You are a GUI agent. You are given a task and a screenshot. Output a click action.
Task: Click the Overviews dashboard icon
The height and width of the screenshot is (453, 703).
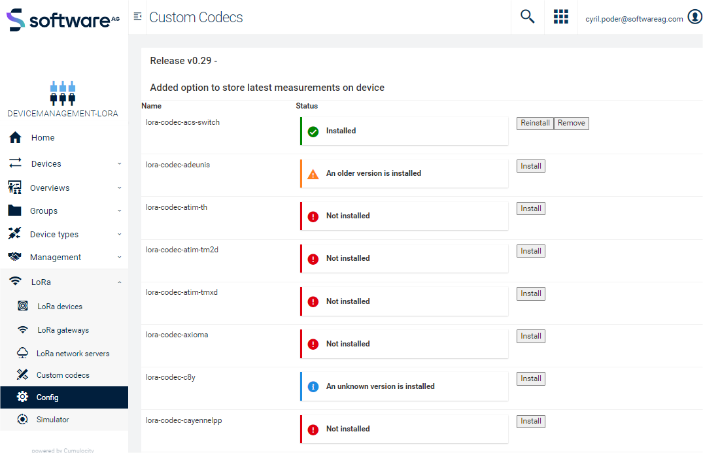click(15, 188)
